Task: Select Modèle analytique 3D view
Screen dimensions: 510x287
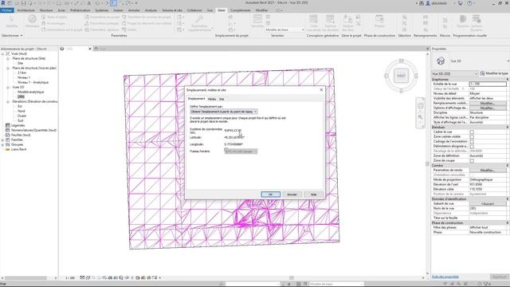Action: (x=30, y=92)
